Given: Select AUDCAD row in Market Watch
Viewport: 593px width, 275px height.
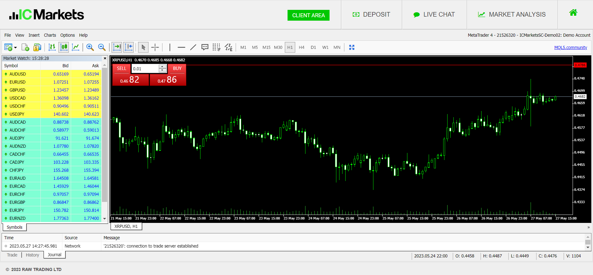Looking at the screenshot, I should pos(52,122).
